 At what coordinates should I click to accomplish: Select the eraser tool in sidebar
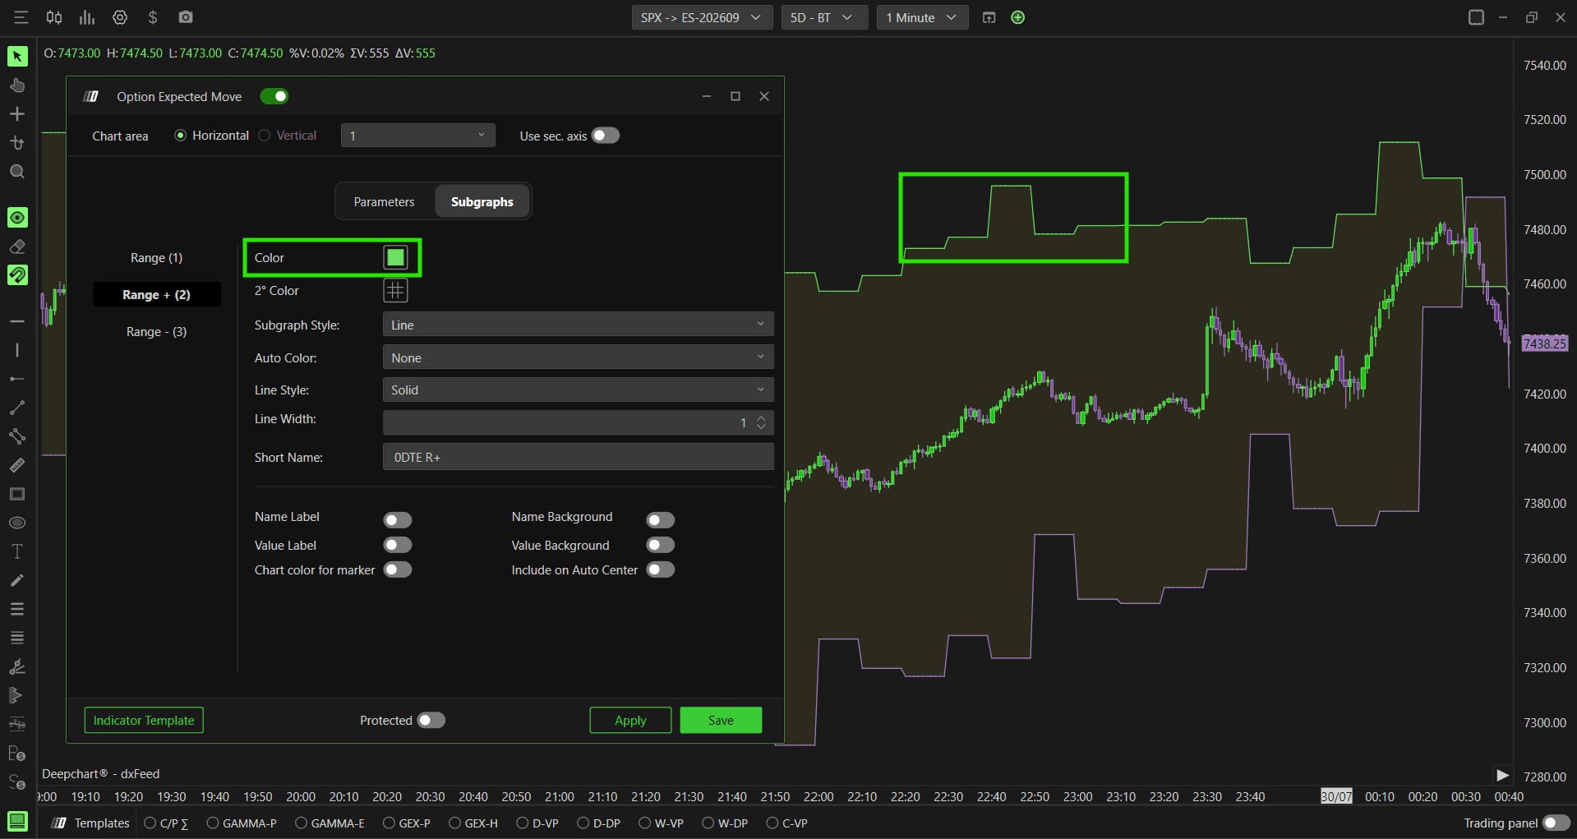17,246
